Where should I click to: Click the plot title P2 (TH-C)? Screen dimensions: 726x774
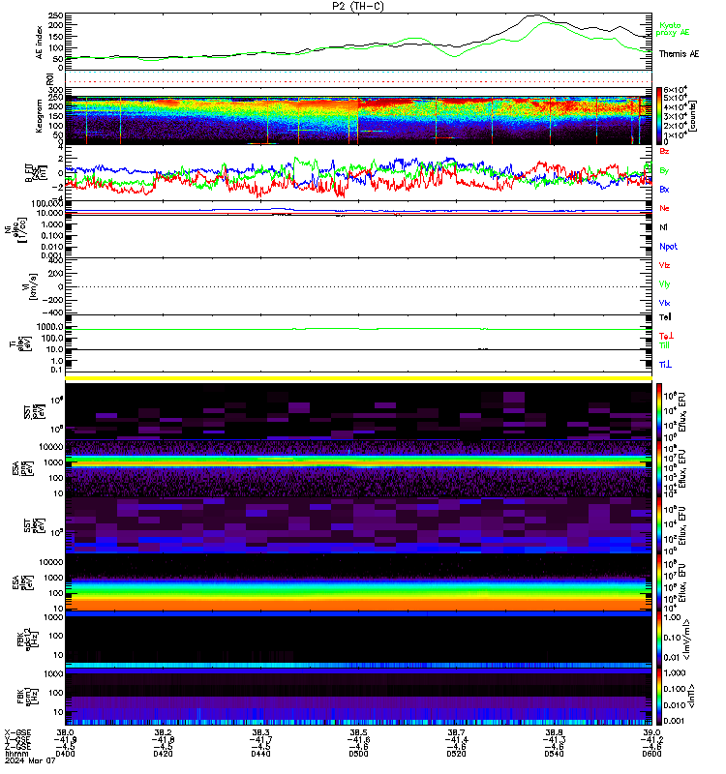(358, 6)
